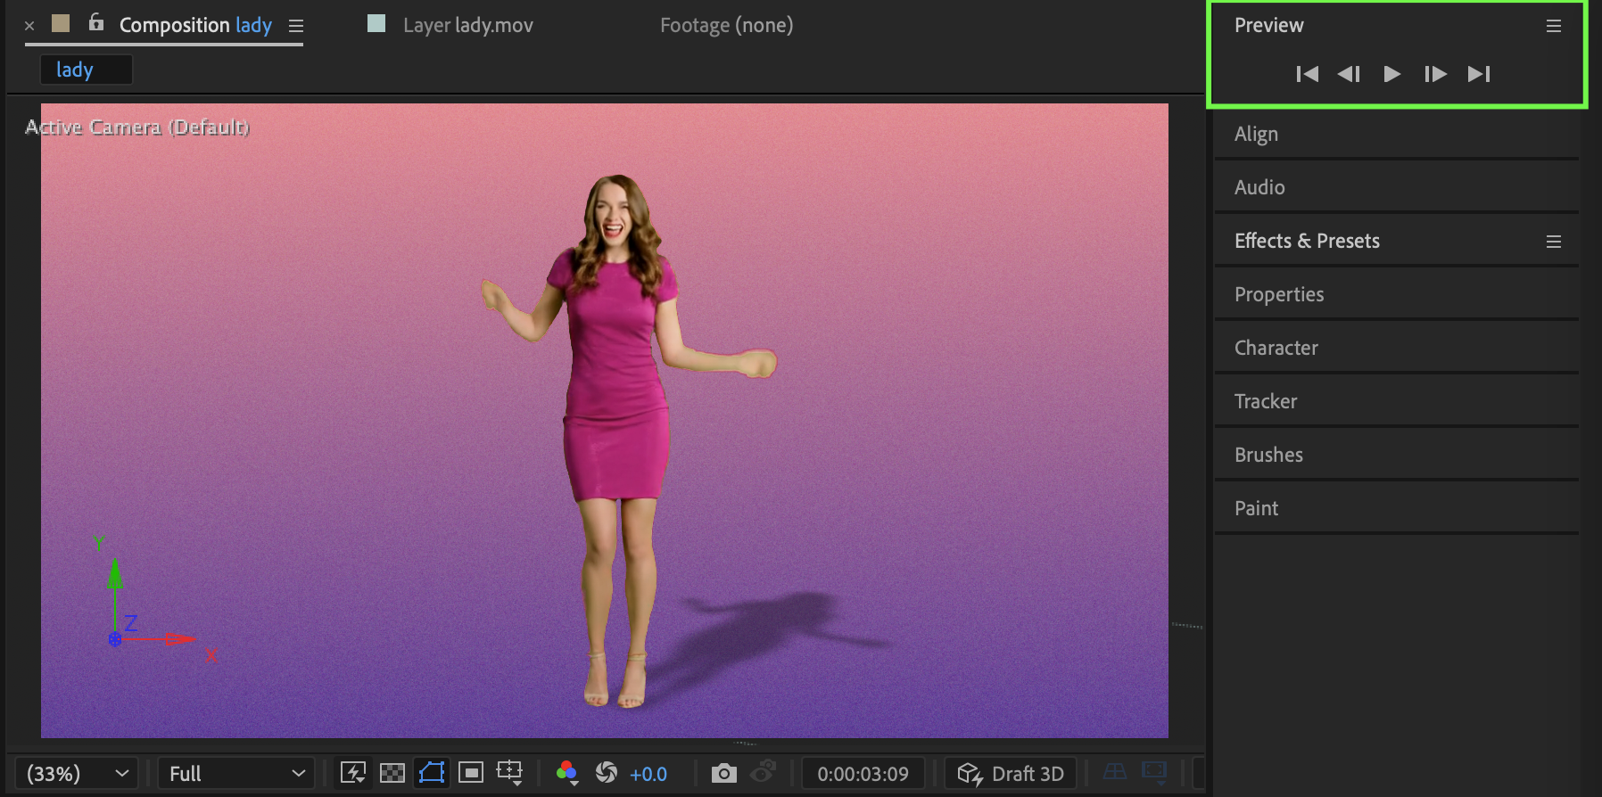Jump to last frame in Preview
1602x797 pixels.
(x=1478, y=74)
